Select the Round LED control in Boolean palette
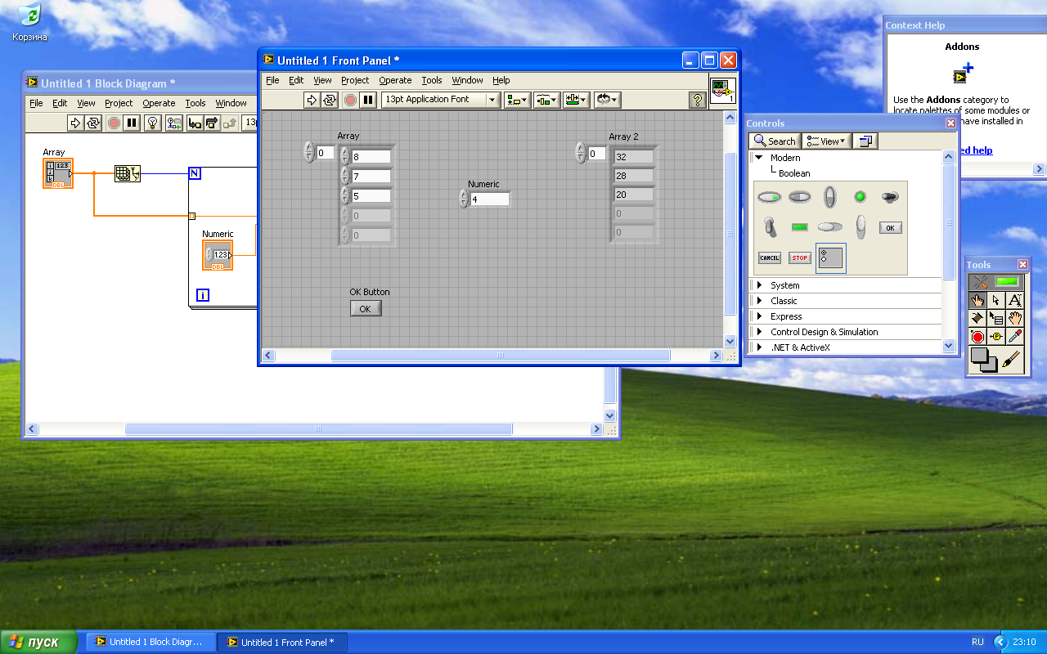 tap(860, 197)
